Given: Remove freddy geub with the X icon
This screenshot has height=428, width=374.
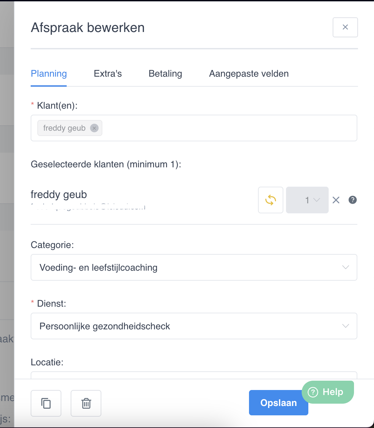Looking at the screenshot, I should [336, 200].
